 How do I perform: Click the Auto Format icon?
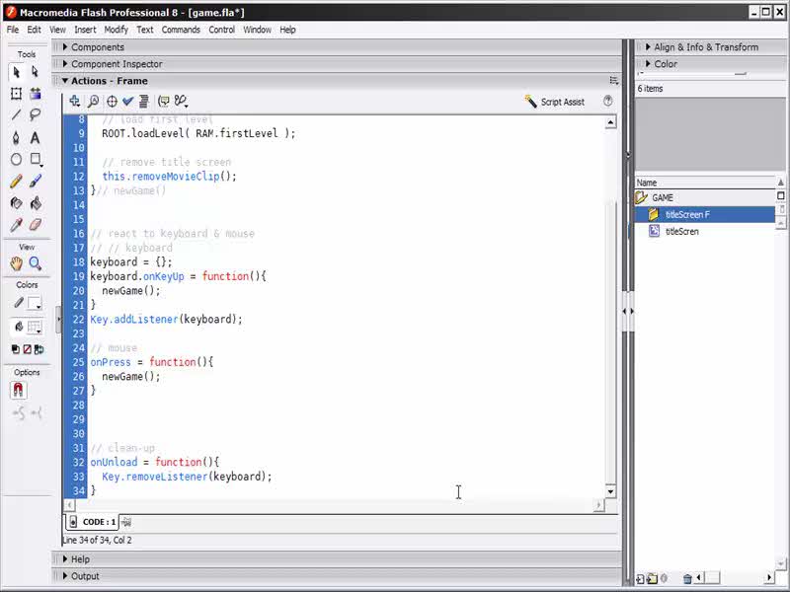(144, 101)
